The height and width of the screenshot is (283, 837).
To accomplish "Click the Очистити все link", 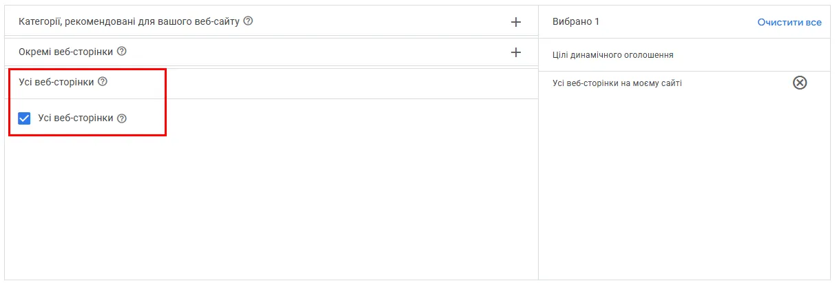I will pos(789,22).
